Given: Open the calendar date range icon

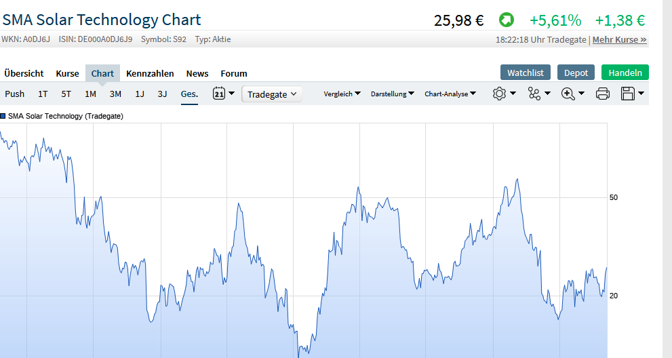Looking at the screenshot, I should [219, 93].
